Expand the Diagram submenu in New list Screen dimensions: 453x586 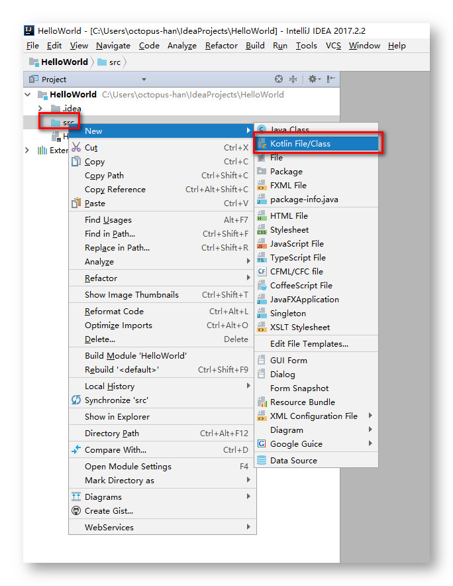[370, 429]
